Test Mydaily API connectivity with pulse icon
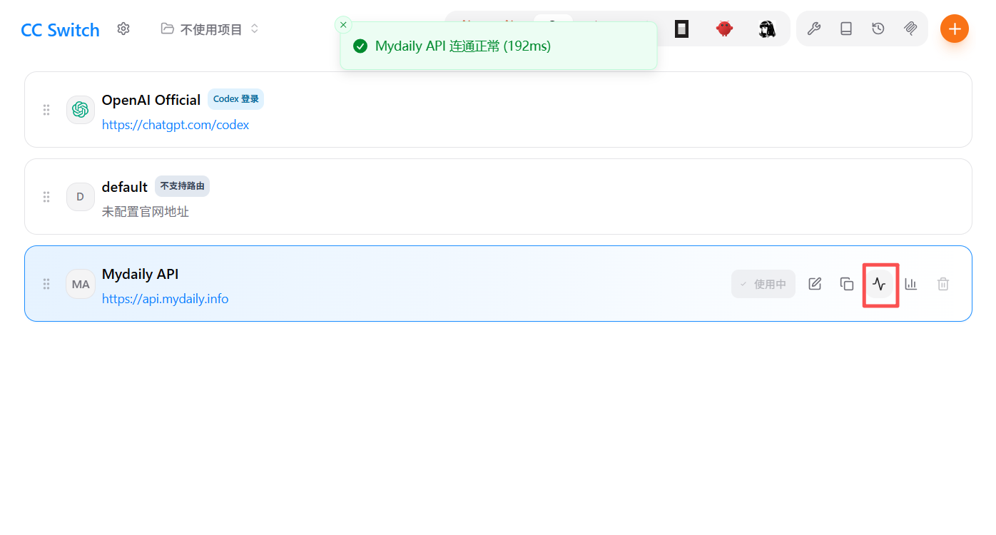Screen dimensions: 996x535 click(879, 284)
